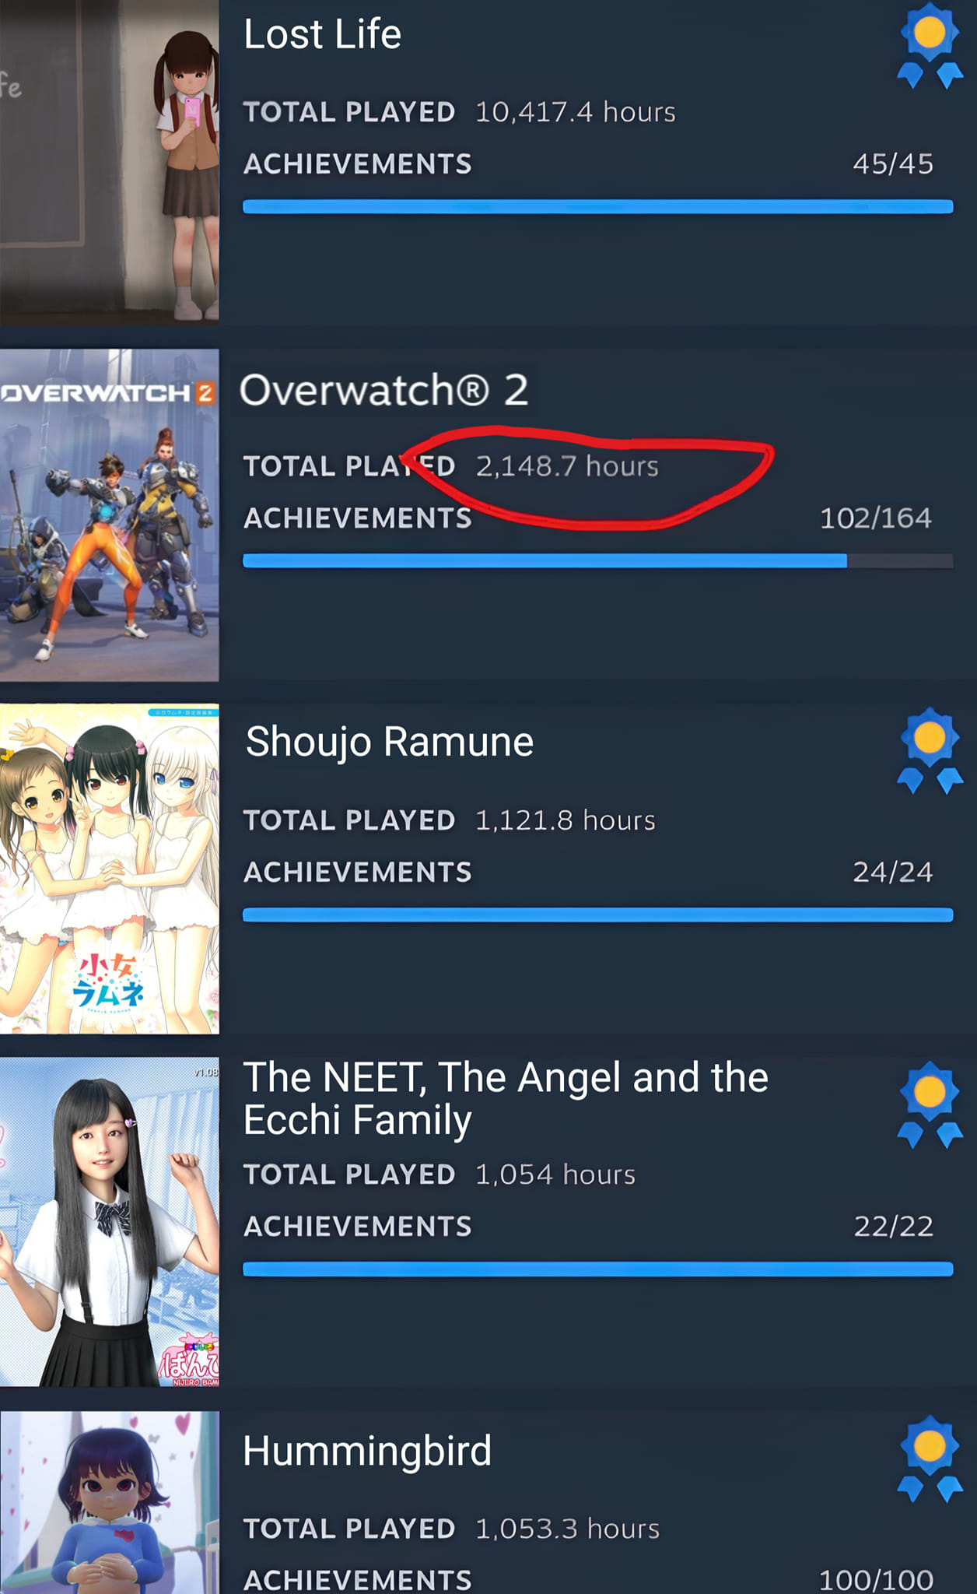Open the Overwatch 2 cover art thumbnail
Image resolution: width=977 pixels, height=1594 pixels.
click(109, 515)
